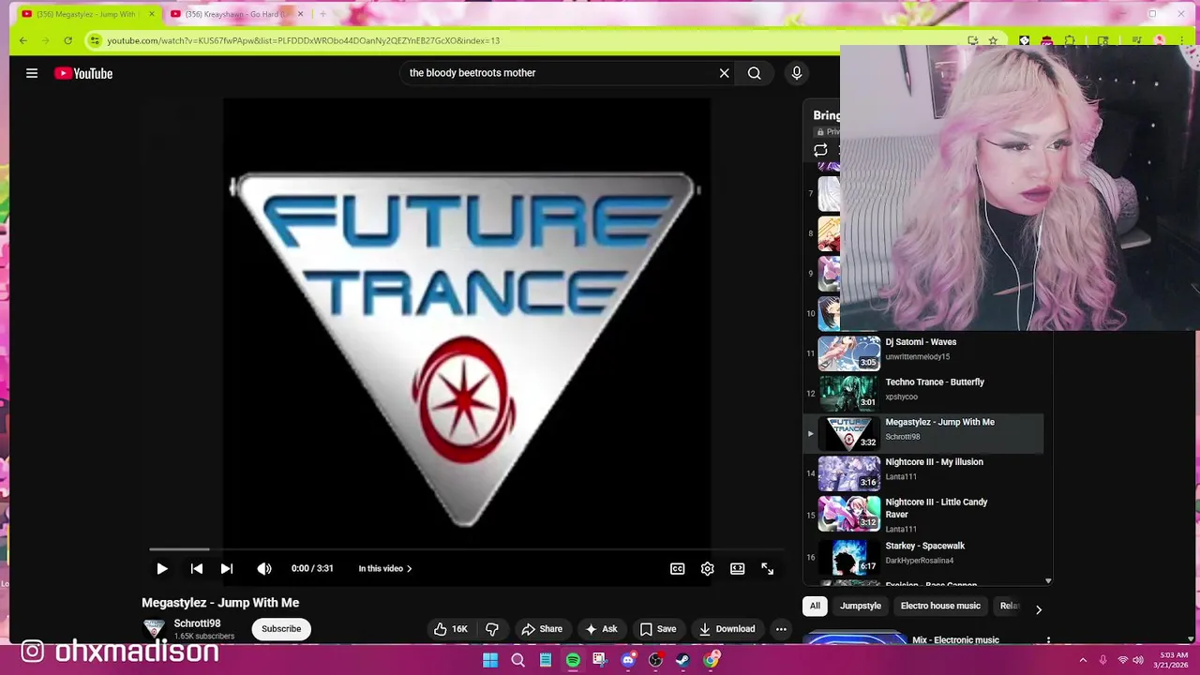View site information icon in address bar
Screen dimensions: 1200x675
click(x=95, y=40)
